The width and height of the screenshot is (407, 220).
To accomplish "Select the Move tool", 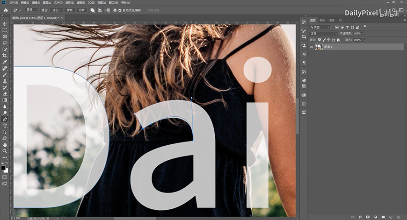I will pyautogui.click(x=5, y=24).
